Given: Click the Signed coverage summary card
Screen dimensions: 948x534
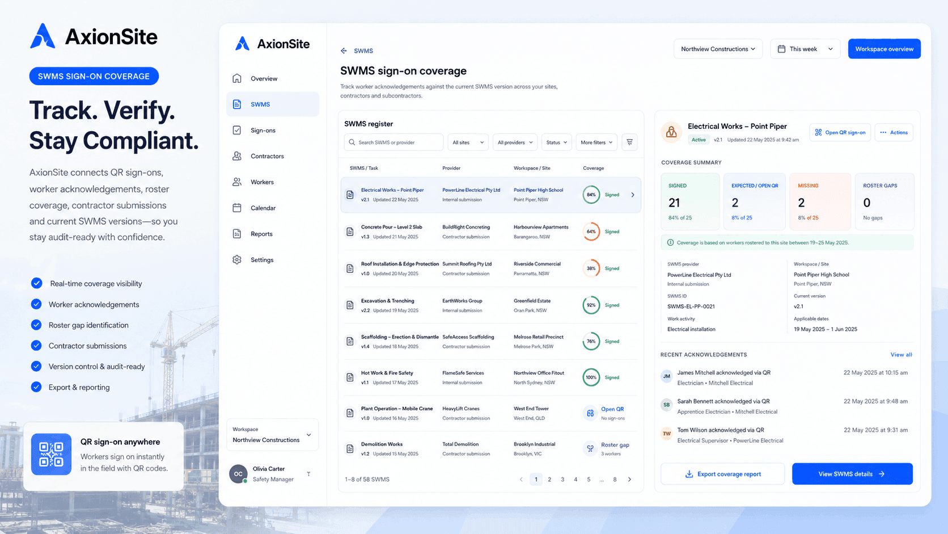Looking at the screenshot, I should tap(690, 201).
